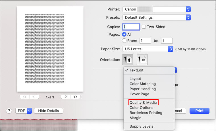Image resolution: width=216 pixels, height=131 pixels.
Task: Choose Color Options menu entry
Action: 141,107
